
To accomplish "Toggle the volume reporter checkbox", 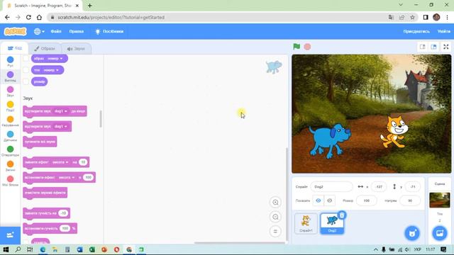I will (26, 242).
